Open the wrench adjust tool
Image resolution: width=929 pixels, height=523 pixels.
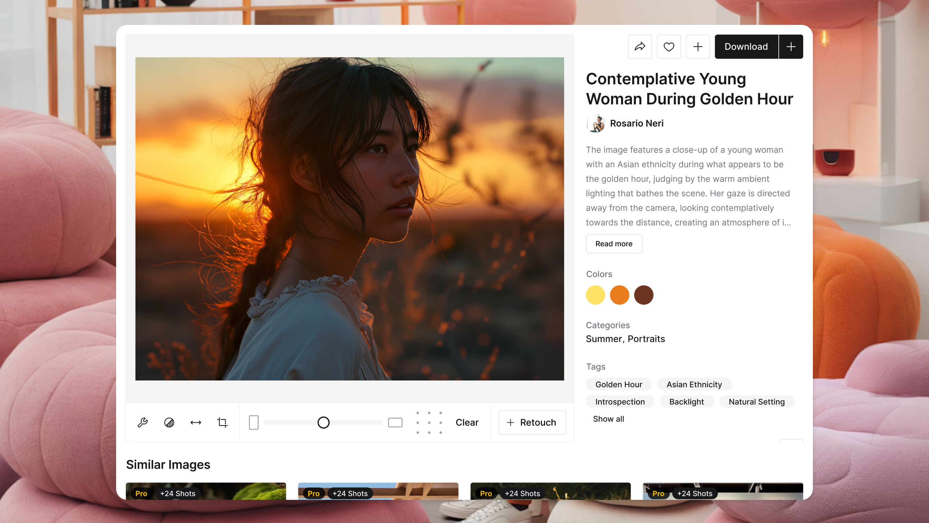click(142, 422)
